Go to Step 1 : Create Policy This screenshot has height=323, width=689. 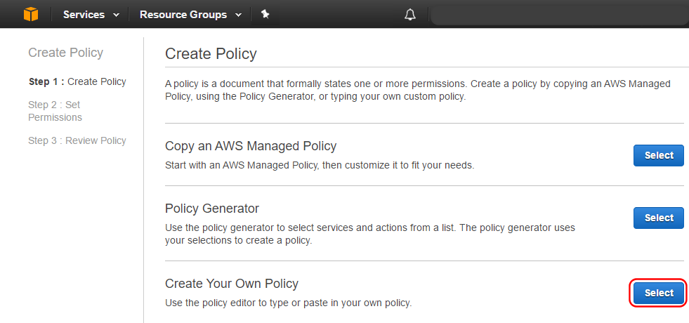coord(77,81)
